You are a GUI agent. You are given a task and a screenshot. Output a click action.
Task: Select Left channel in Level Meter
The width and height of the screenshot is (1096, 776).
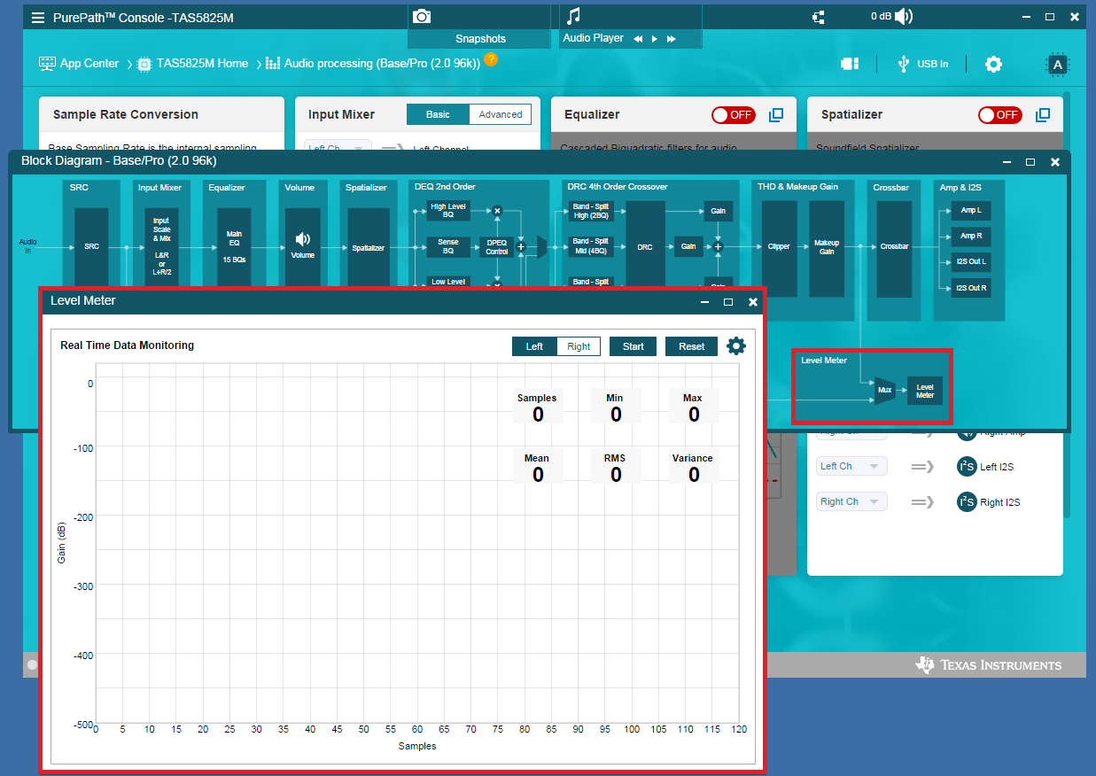click(x=534, y=346)
